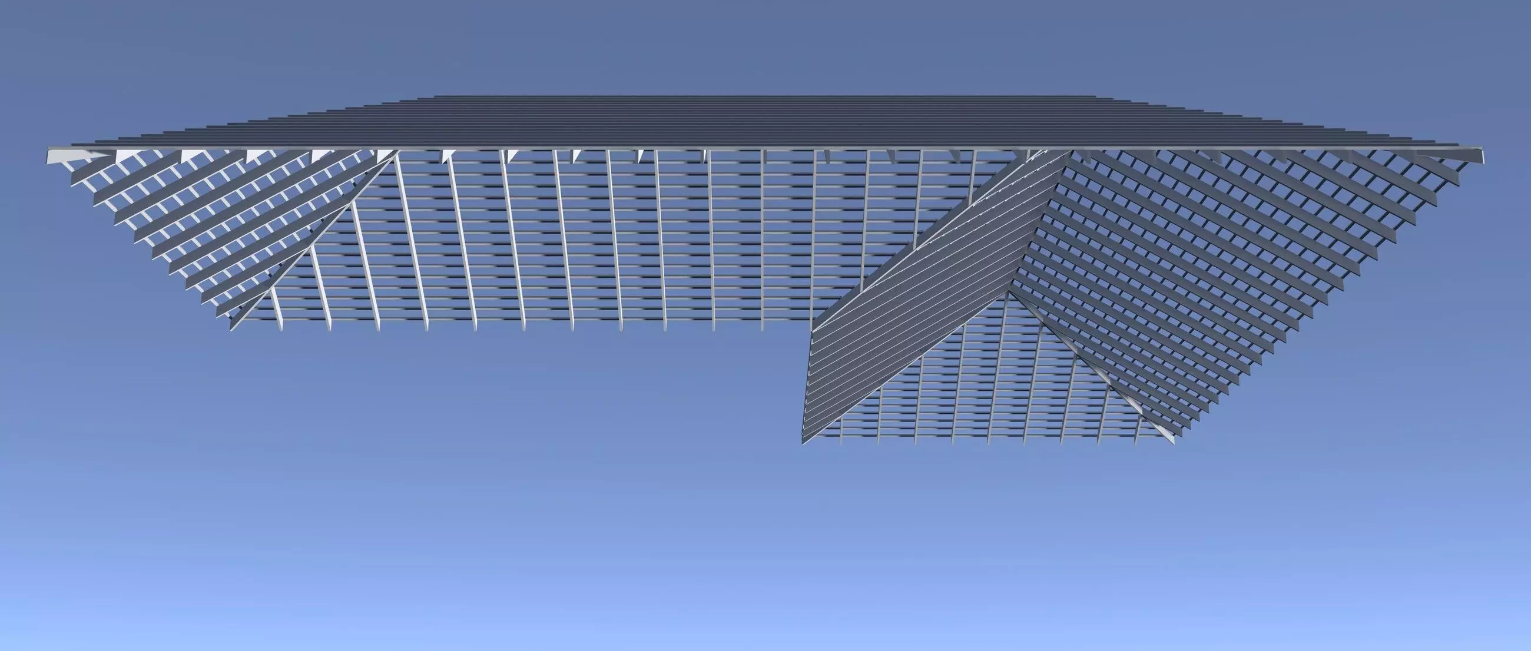Pick the left hip rafter diagonal
Viewport: 1531px width, 651px height.
click(x=314, y=240)
